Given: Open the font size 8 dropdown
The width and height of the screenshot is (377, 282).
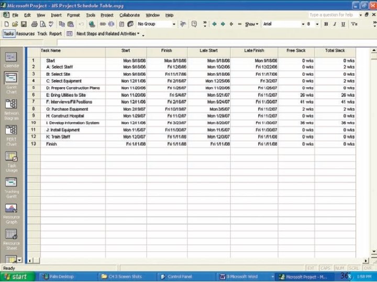Looking at the screenshot, I should [317, 24].
